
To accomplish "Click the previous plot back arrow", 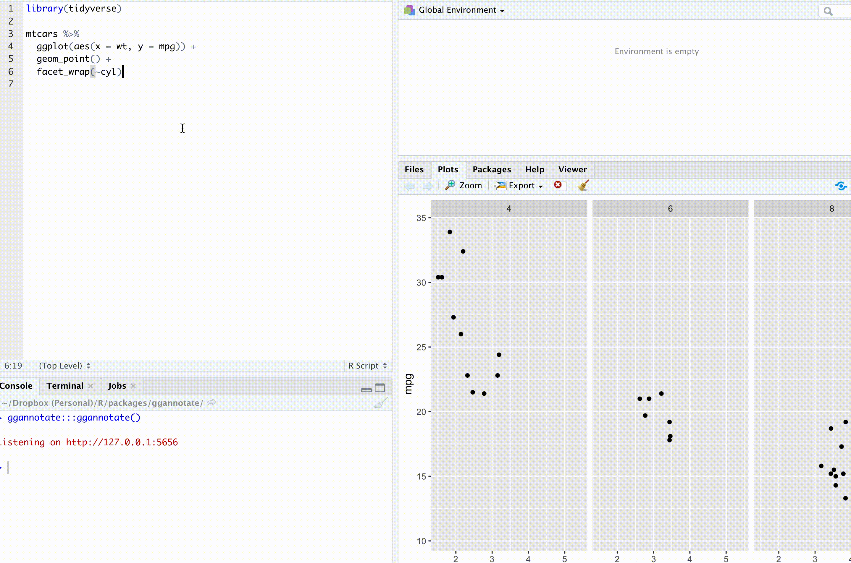I will [409, 186].
